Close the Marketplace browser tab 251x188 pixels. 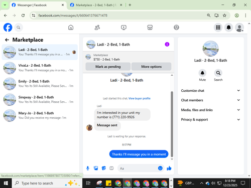pos(121,5)
